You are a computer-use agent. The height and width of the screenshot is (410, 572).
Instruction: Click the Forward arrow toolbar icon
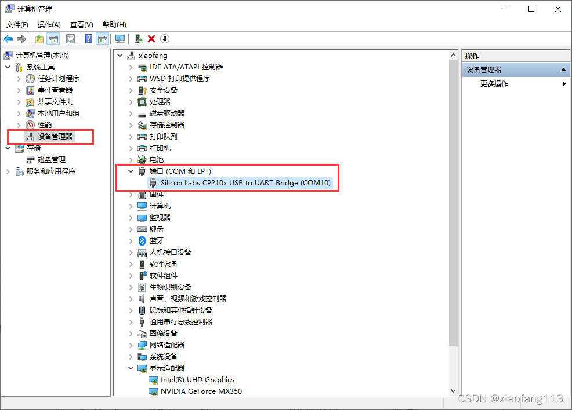tap(21, 39)
